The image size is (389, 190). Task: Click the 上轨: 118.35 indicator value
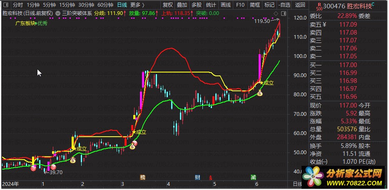click(177, 13)
